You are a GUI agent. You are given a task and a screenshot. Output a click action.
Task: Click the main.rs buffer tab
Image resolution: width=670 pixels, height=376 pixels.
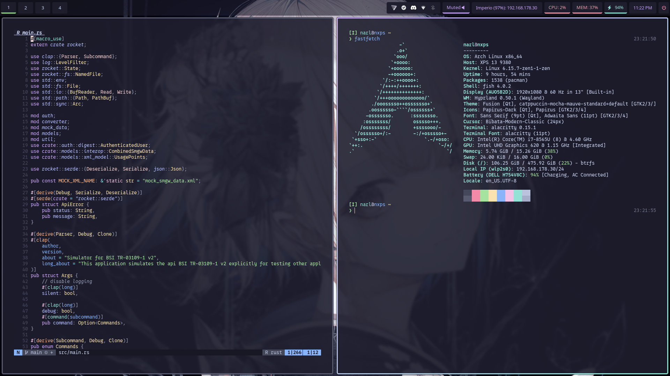pyautogui.click(x=29, y=33)
